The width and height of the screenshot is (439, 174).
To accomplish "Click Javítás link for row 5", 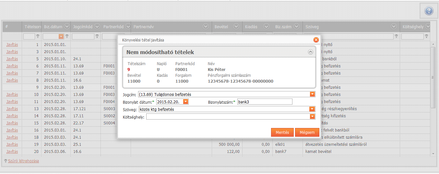I will (12, 59).
